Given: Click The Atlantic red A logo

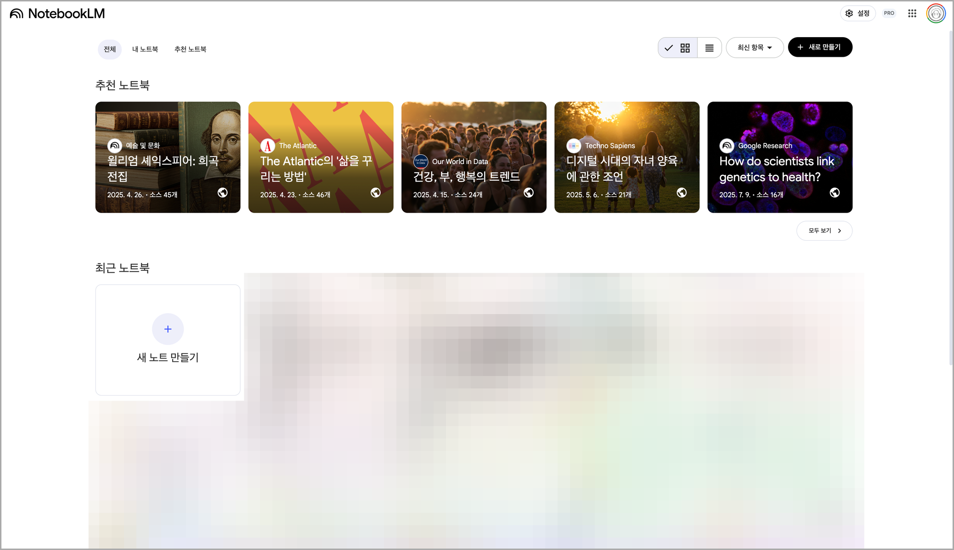Looking at the screenshot, I should coord(268,146).
